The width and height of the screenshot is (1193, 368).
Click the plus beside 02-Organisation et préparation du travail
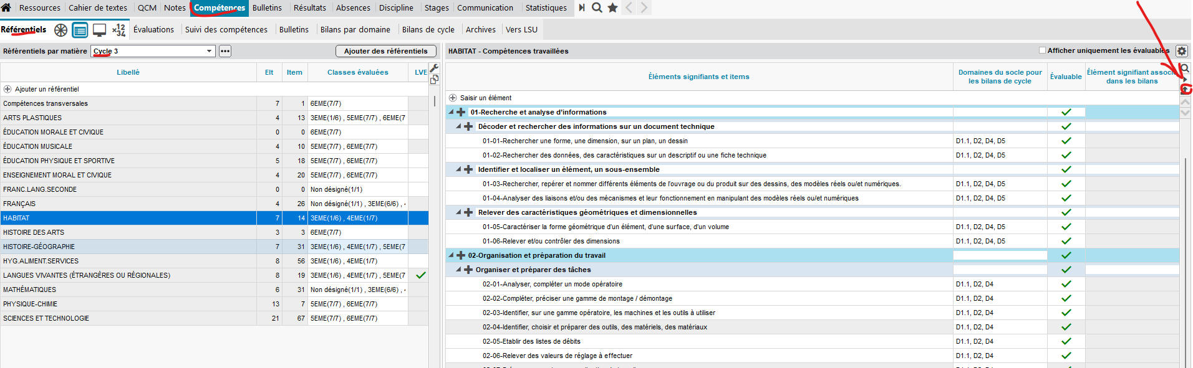tap(461, 255)
